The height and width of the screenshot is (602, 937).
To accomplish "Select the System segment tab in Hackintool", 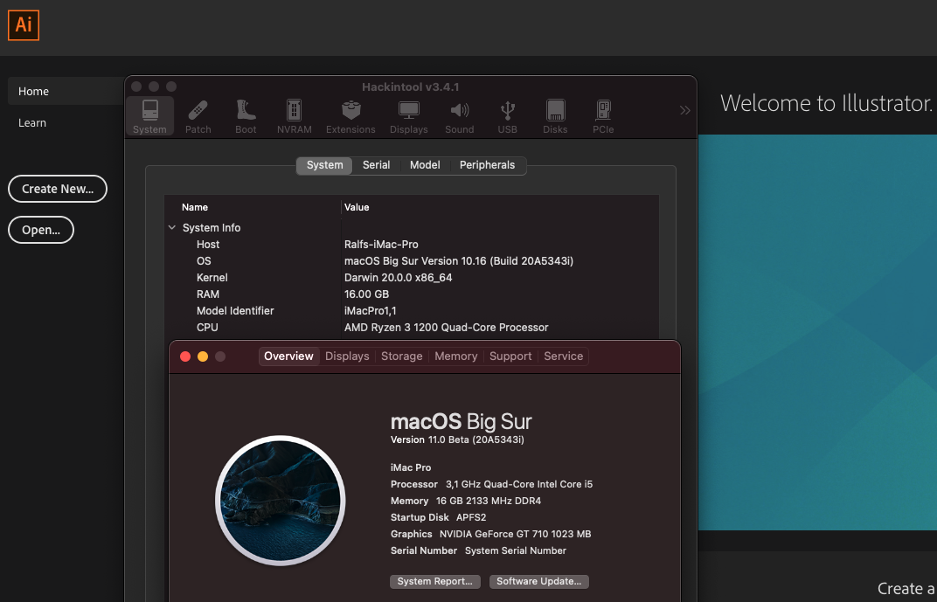I will [324, 165].
